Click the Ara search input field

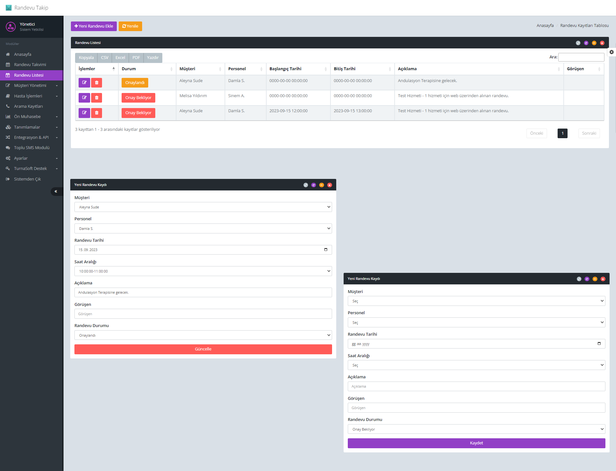pos(581,57)
